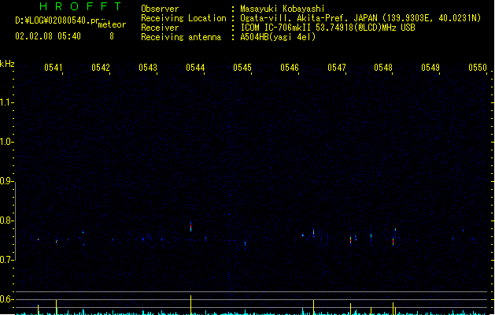Viewport: 495px width, 315px height.
Task: Click the 0541 time marker
Action: pyautogui.click(x=54, y=68)
